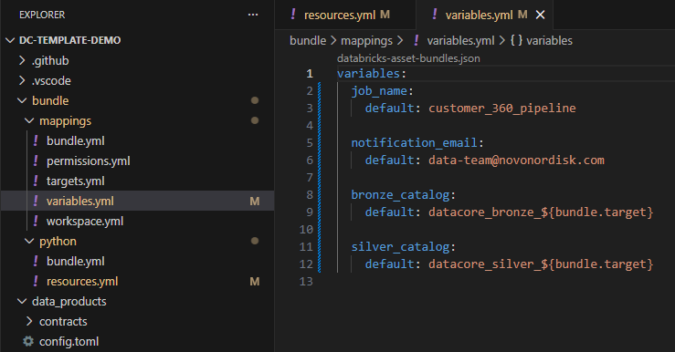Collapse the python folder

coord(29,241)
